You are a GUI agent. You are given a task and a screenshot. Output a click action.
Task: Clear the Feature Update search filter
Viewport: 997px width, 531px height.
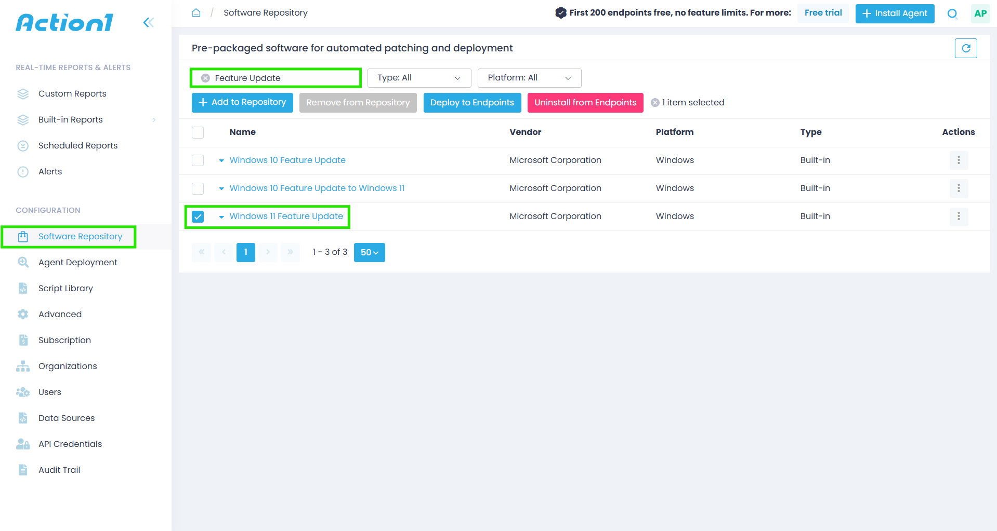tap(206, 78)
